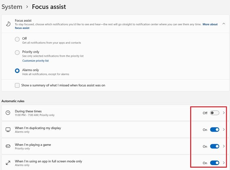Image resolution: width=230 pixels, height=170 pixels.
Task: Select the Priority only radio option
Action: (x=17, y=52)
